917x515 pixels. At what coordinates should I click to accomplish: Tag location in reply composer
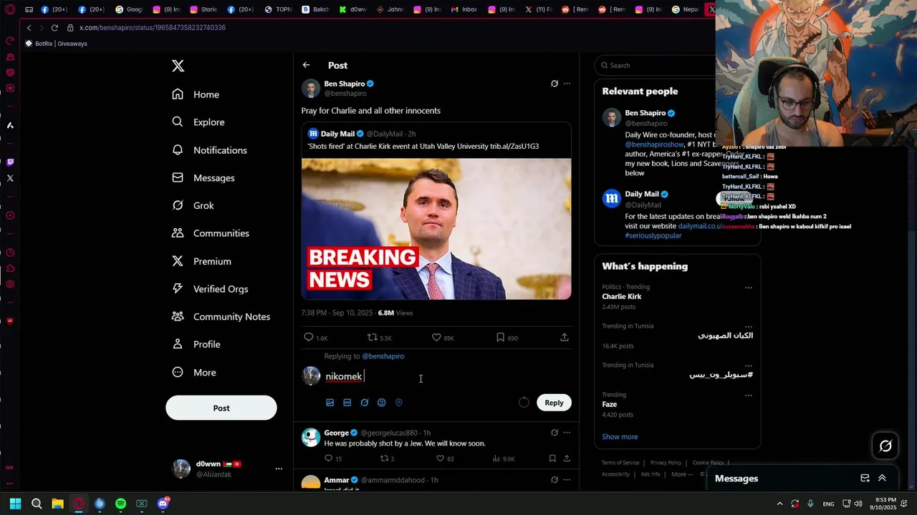point(399,403)
